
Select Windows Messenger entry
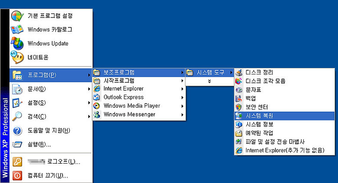[139, 114]
